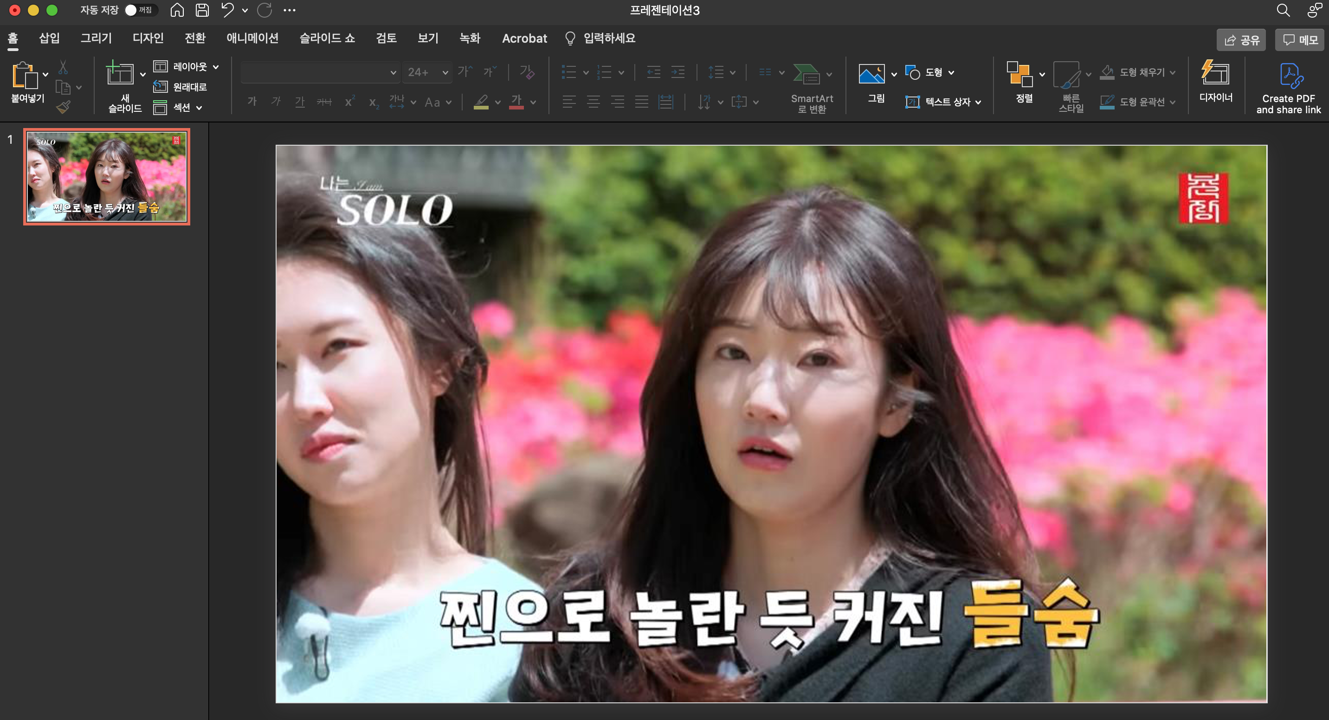Viewport: 1329px width, 720px height.
Task: Toggle subscript formatting
Action: pos(374,102)
